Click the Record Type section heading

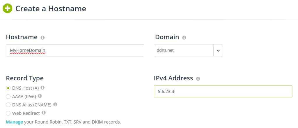point(25,78)
